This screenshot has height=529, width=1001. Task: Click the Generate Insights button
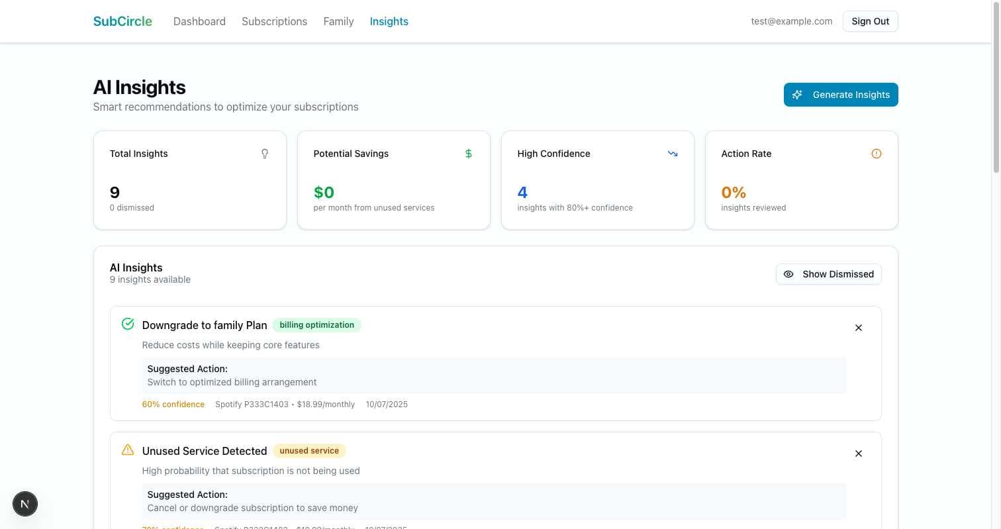841,94
